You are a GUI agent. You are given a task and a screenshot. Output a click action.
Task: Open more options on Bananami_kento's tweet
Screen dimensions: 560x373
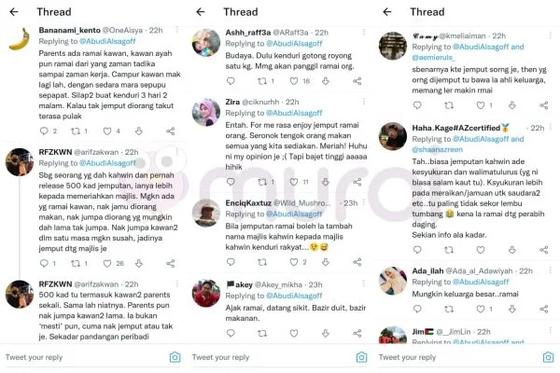tap(177, 30)
